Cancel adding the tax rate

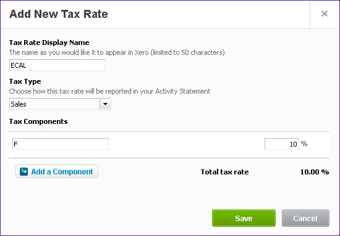(305, 218)
